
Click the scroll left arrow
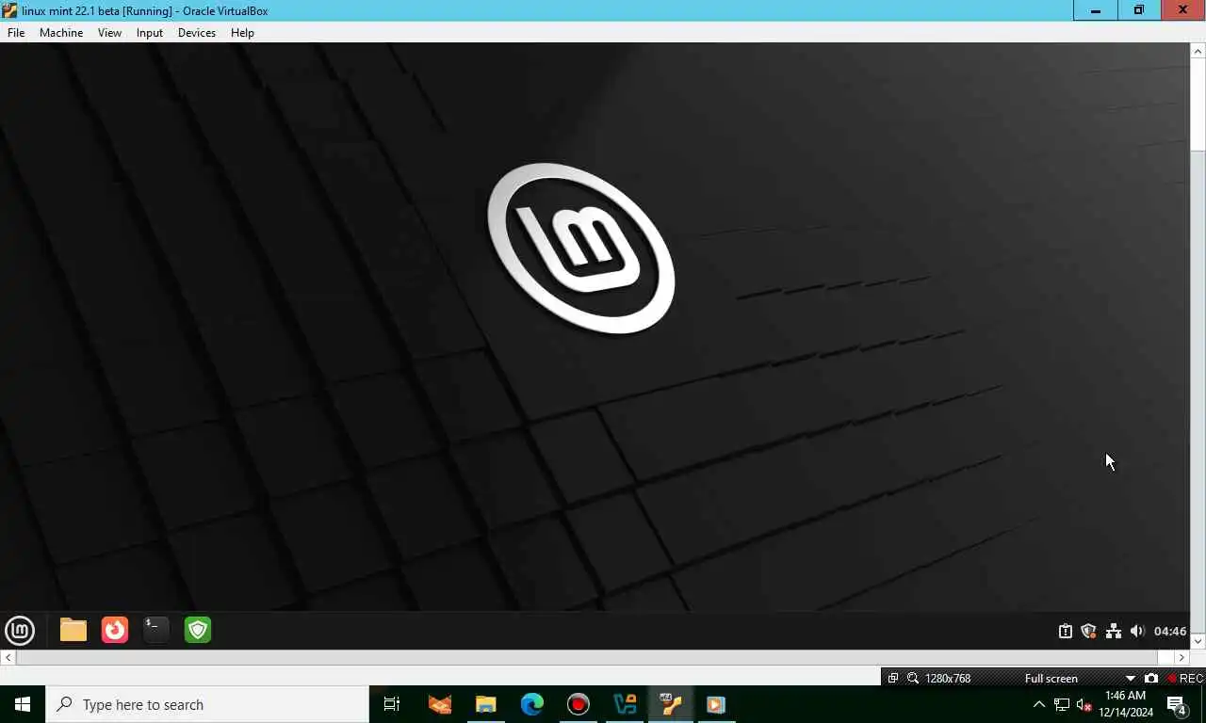pyautogui.click(x=8, y=657)
